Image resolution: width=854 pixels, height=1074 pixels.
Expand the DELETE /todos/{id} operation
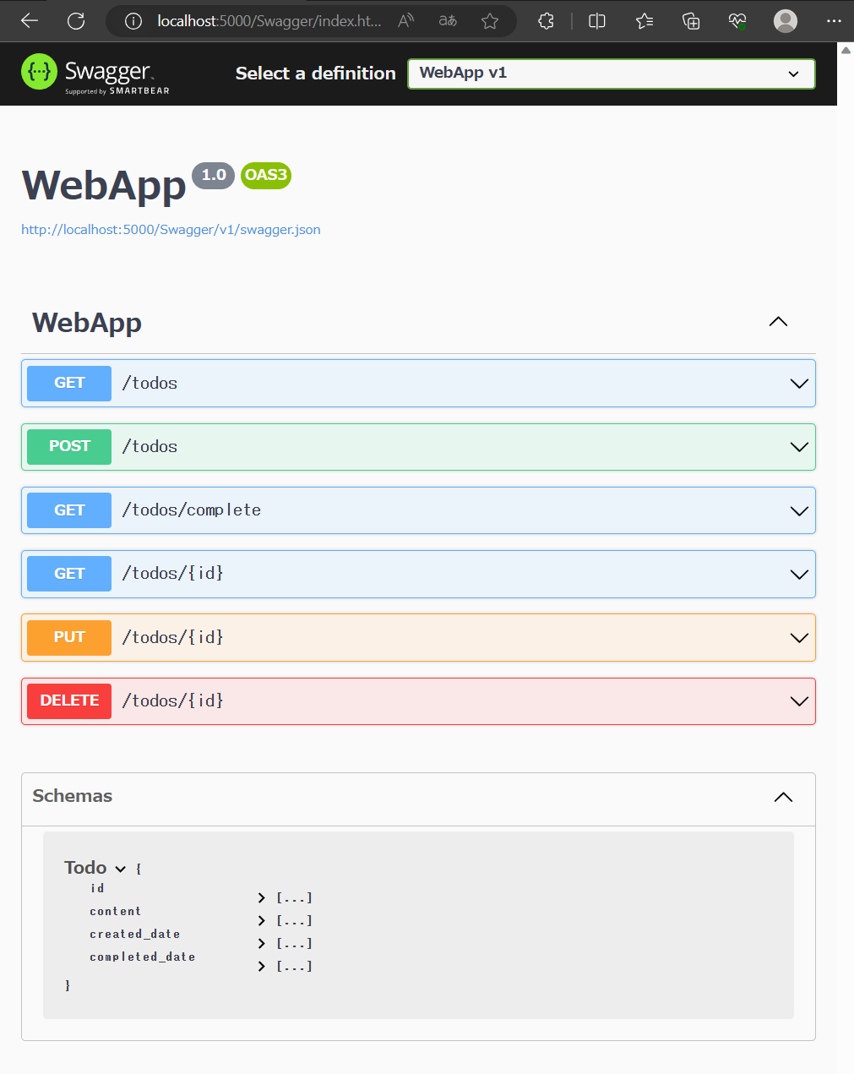click(x=798, y=701)
